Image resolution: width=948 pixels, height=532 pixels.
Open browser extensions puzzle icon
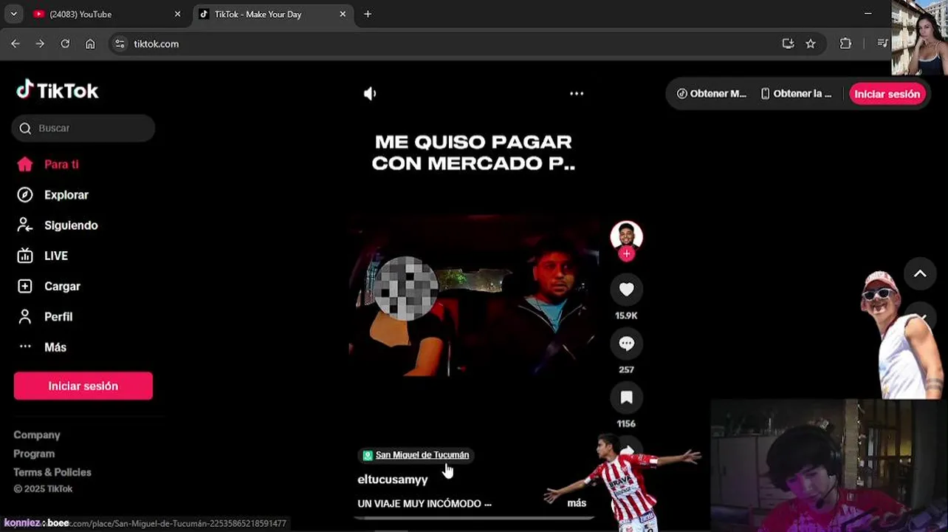point(846,44)
